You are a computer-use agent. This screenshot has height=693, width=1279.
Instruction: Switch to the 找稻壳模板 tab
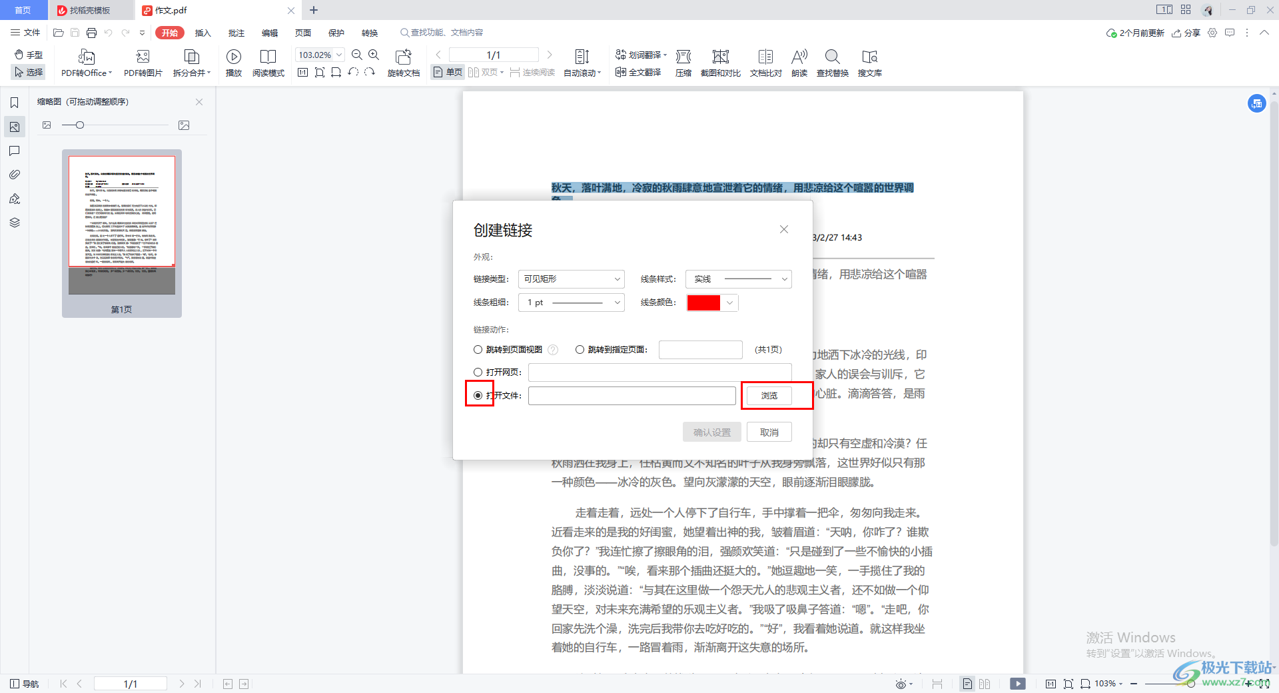pos(91,10)
